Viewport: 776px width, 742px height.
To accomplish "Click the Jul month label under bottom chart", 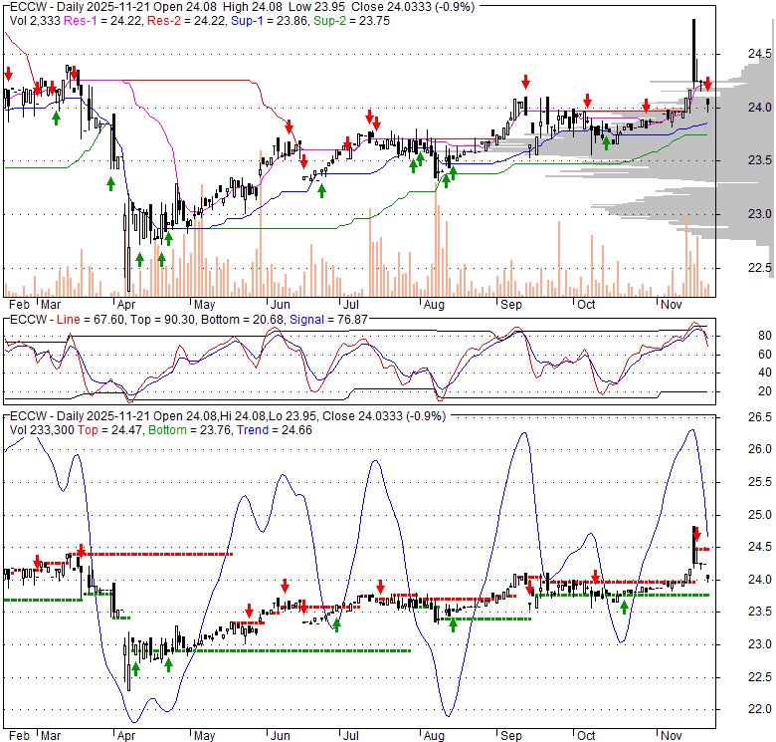I will coord(351,736).
